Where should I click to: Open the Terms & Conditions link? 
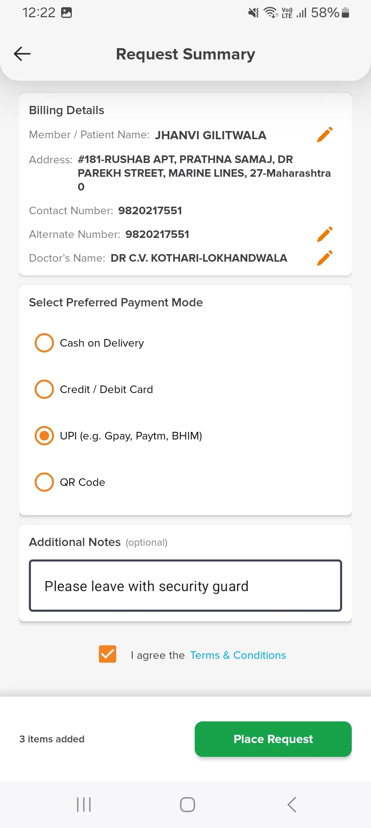[x=238, y=655]
